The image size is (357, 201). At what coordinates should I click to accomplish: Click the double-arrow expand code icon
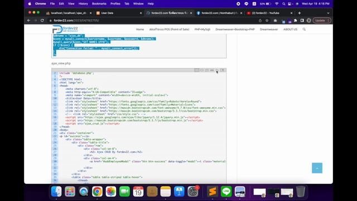click(212, 70)
